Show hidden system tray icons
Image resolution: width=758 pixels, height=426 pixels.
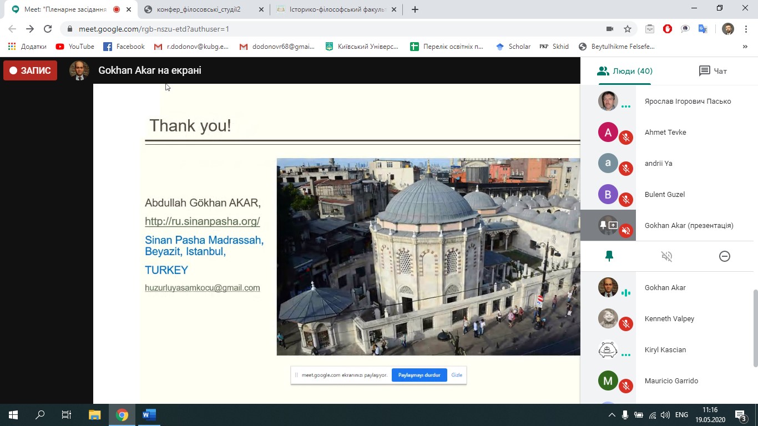tap(612, 415)
